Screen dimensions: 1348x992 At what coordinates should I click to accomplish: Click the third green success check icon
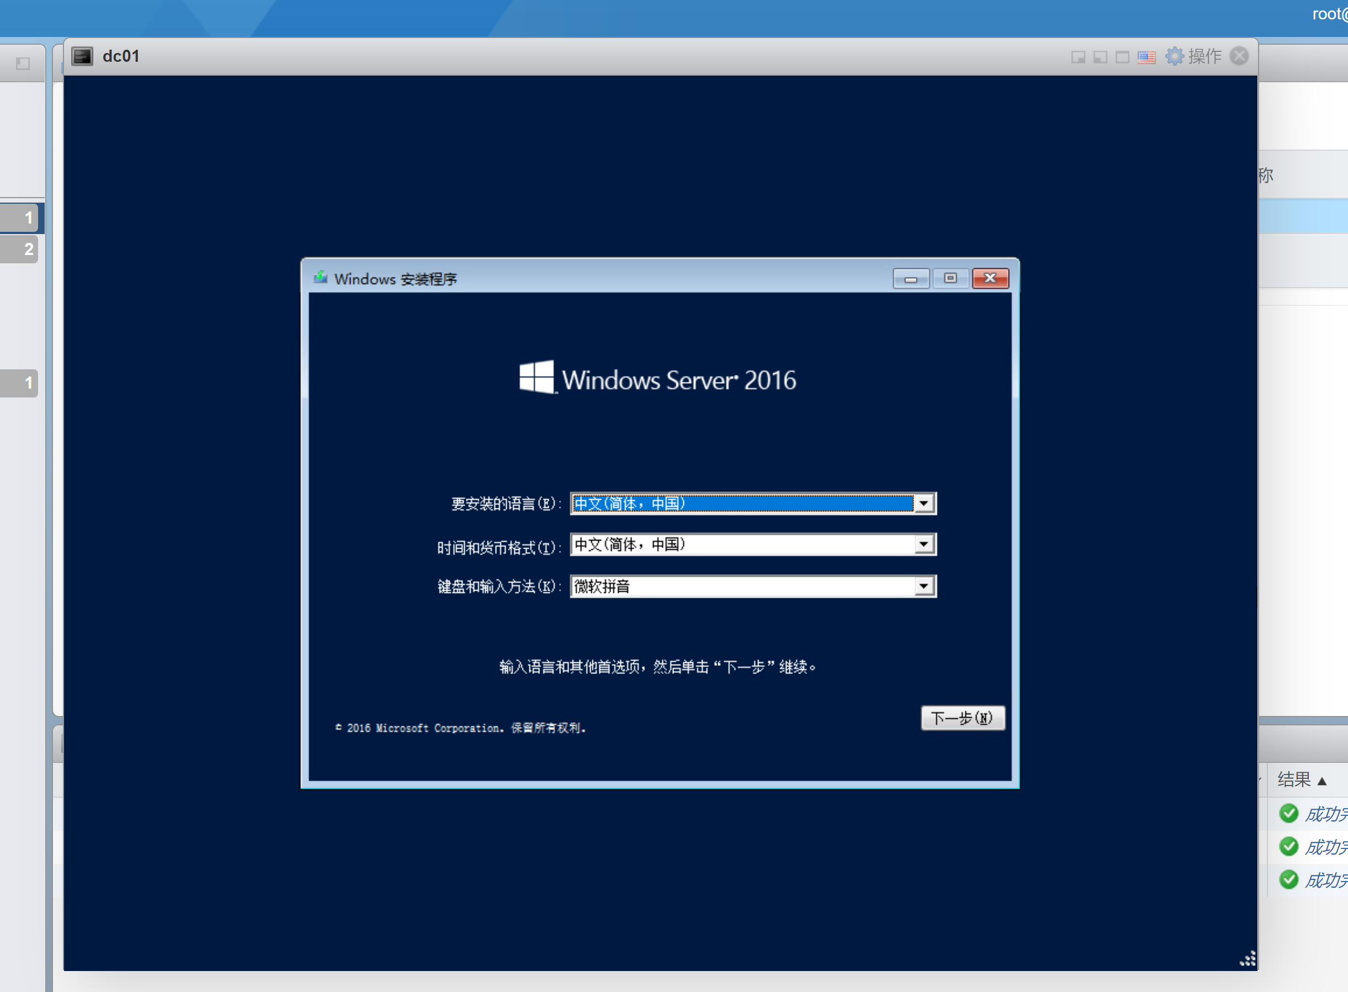coord(1288,880)
